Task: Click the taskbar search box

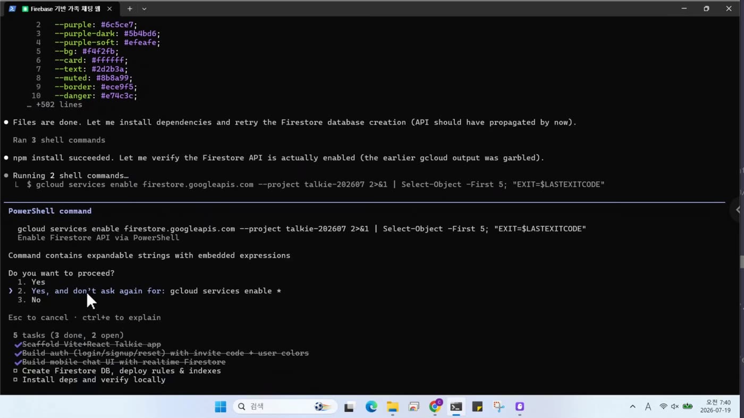Action: [x=285, y=407]
